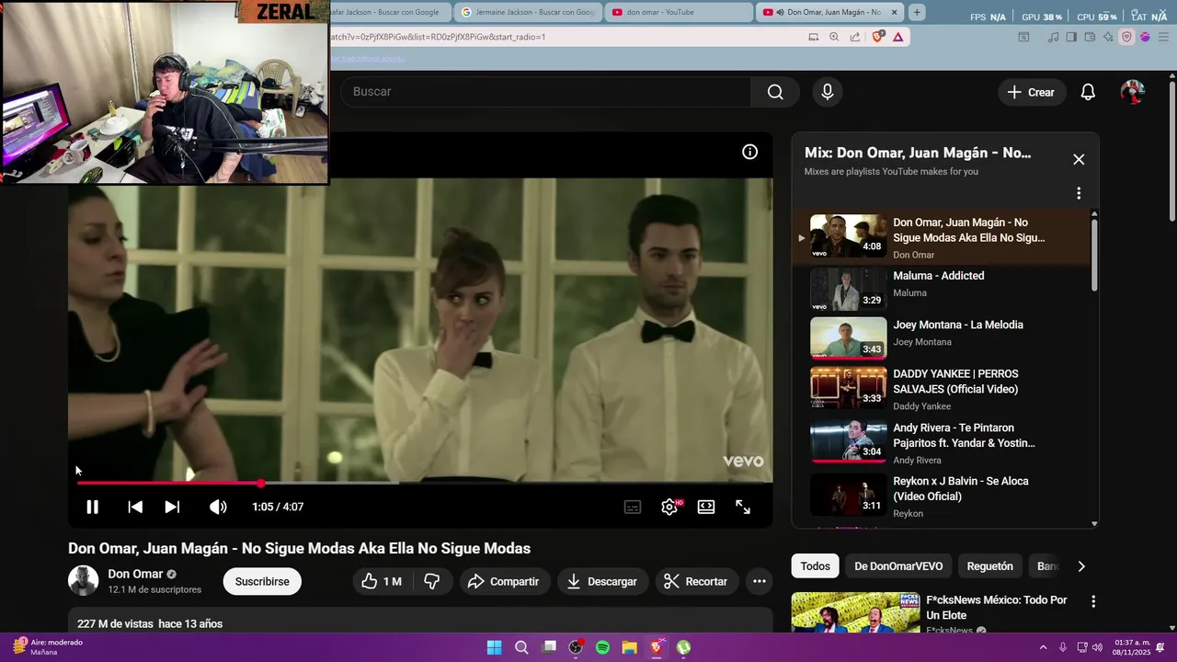The width and height of the screenshot is (1177, 662).
Task: Open Brave Leo AI sparkle icon
Action: [x=1108, y=37]
